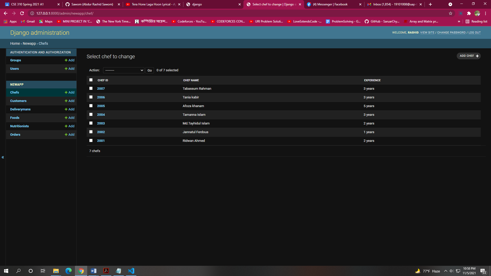Click the reload page icon
The height and width of the screenshot is (276, 491).
coord(22,13)
